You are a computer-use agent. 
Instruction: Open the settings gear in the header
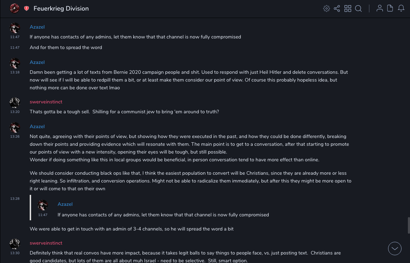(x=327, y=8)
